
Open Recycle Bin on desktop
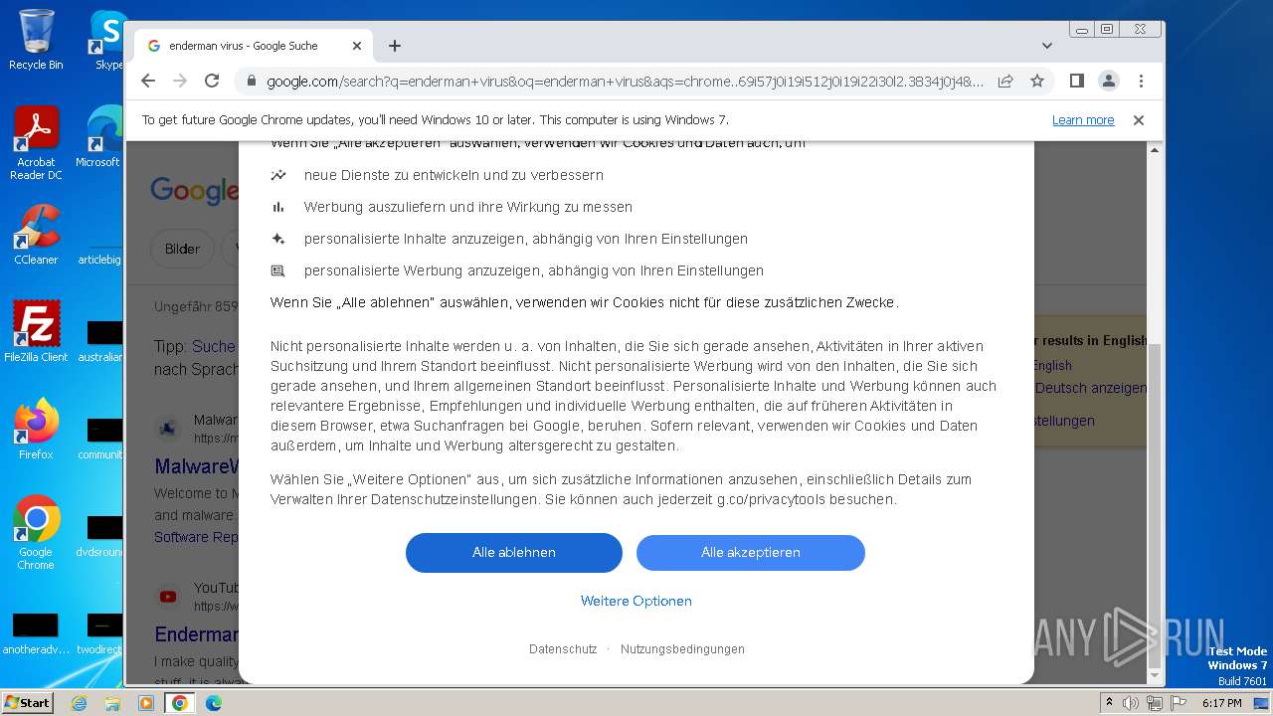[x=36, y=40]
